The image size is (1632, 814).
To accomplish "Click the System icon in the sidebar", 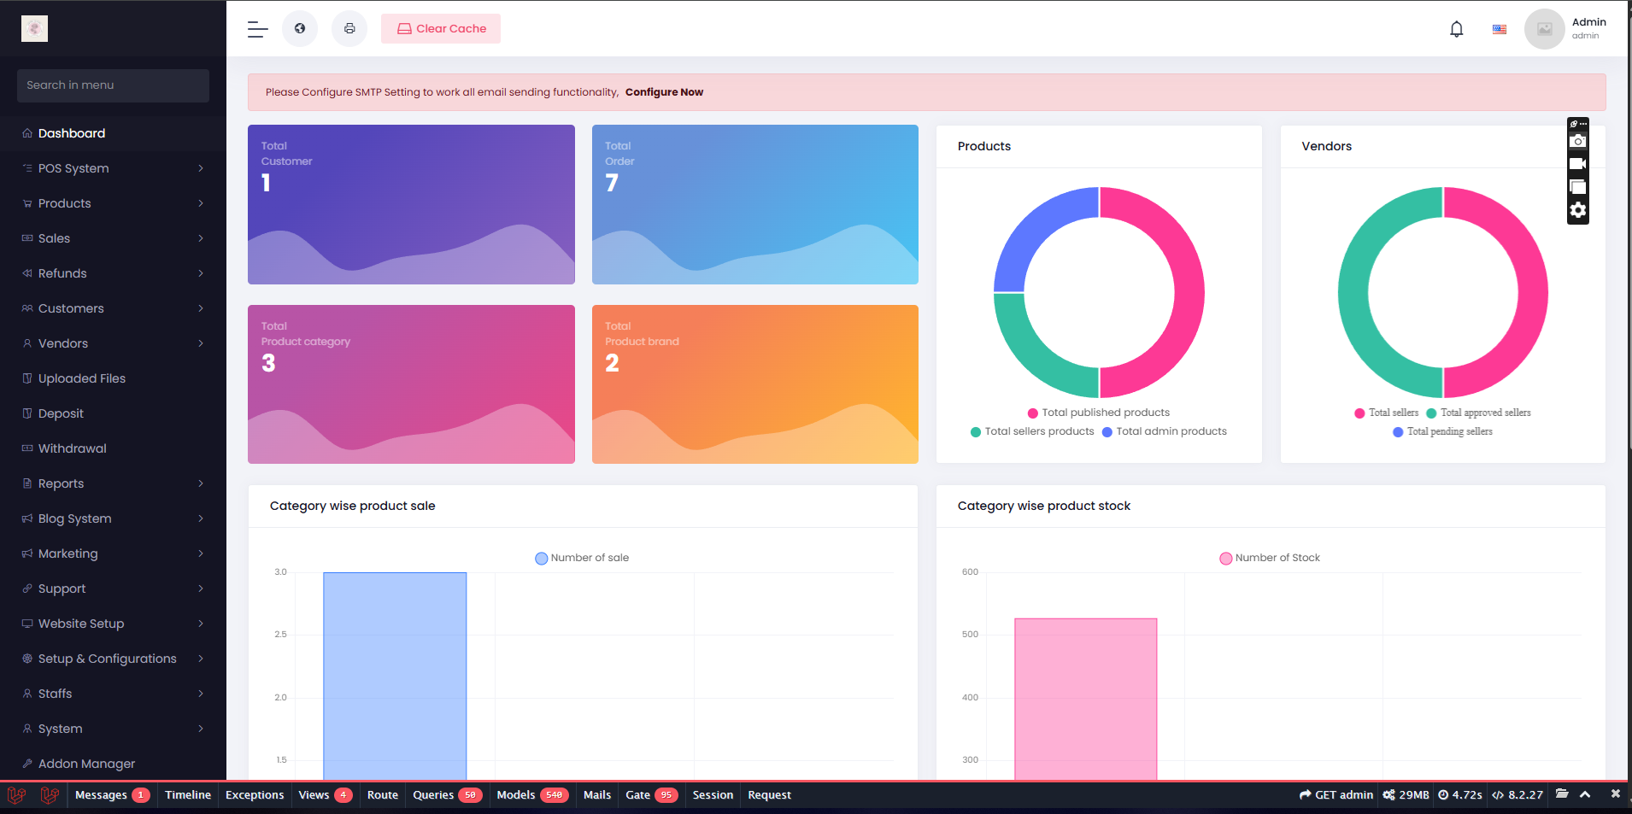I will tap(27, 729).
